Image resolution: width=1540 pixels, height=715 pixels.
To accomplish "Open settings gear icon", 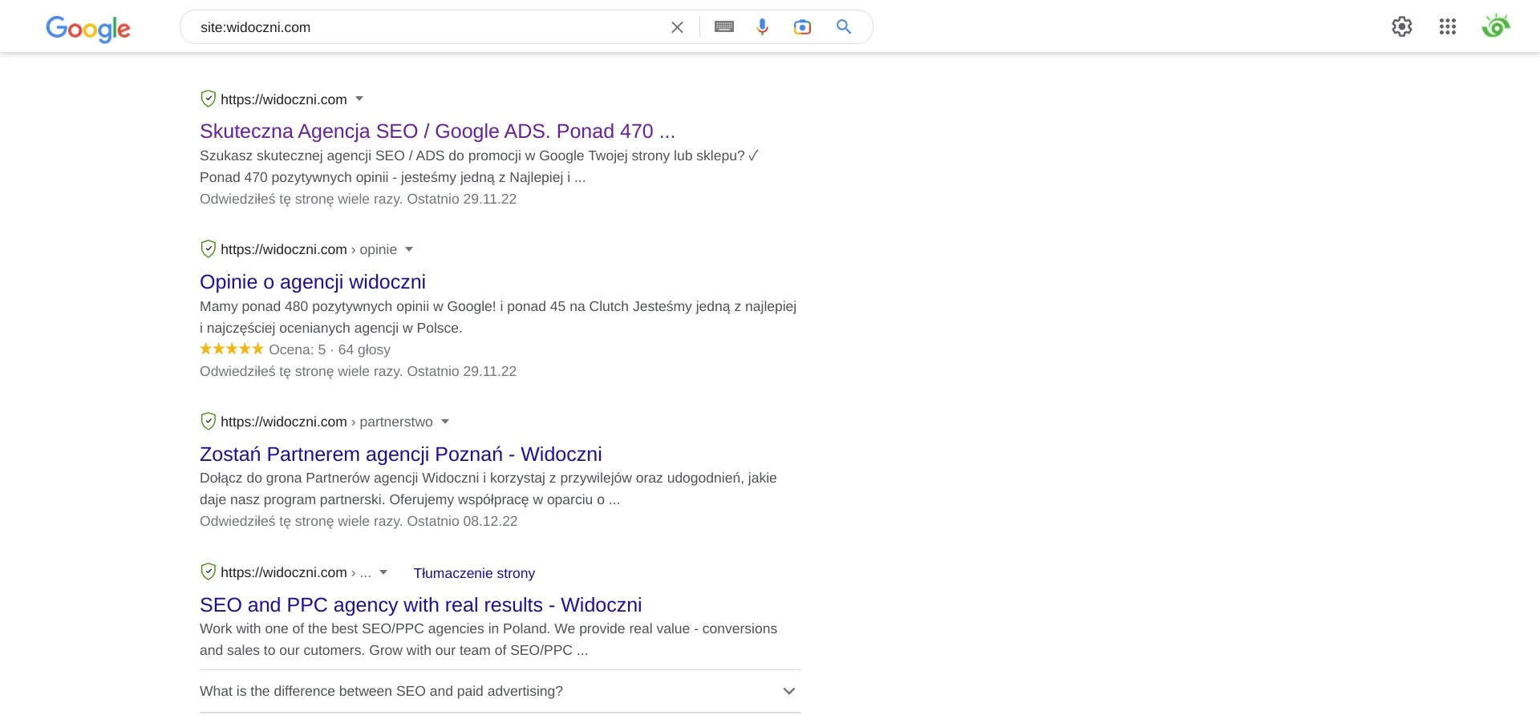I will tap(1401, 26).
